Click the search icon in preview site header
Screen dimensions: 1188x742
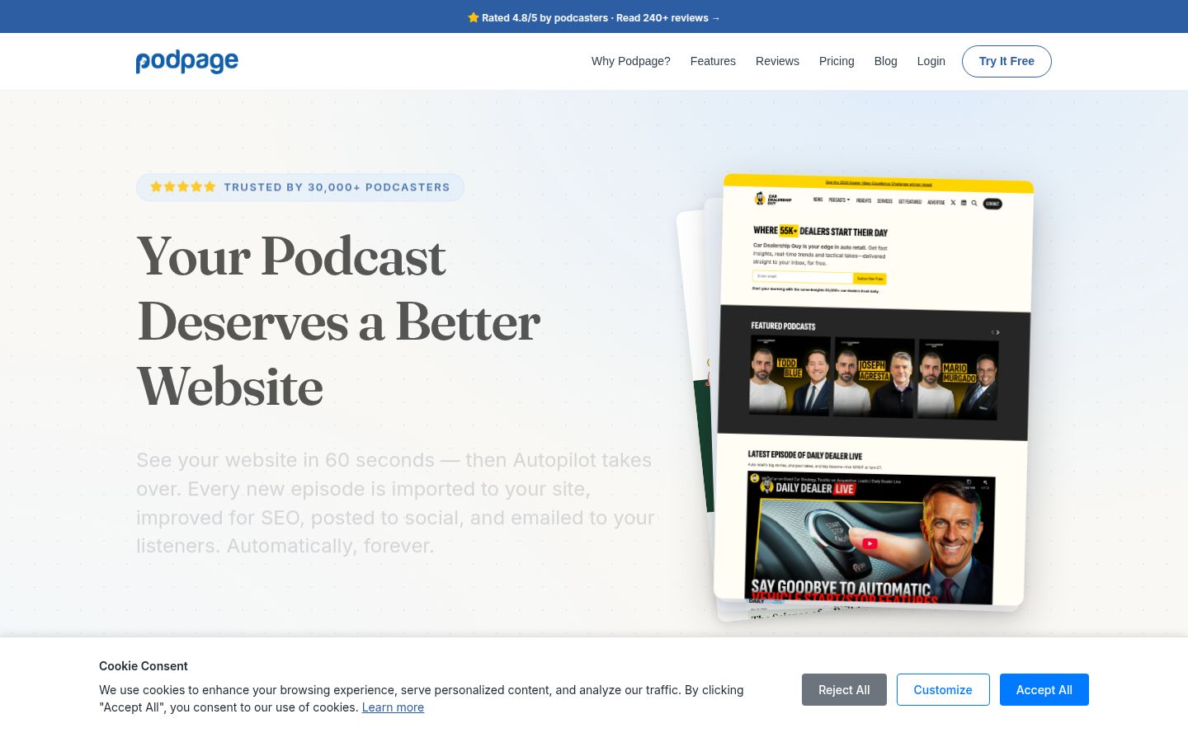coord(974,203)
